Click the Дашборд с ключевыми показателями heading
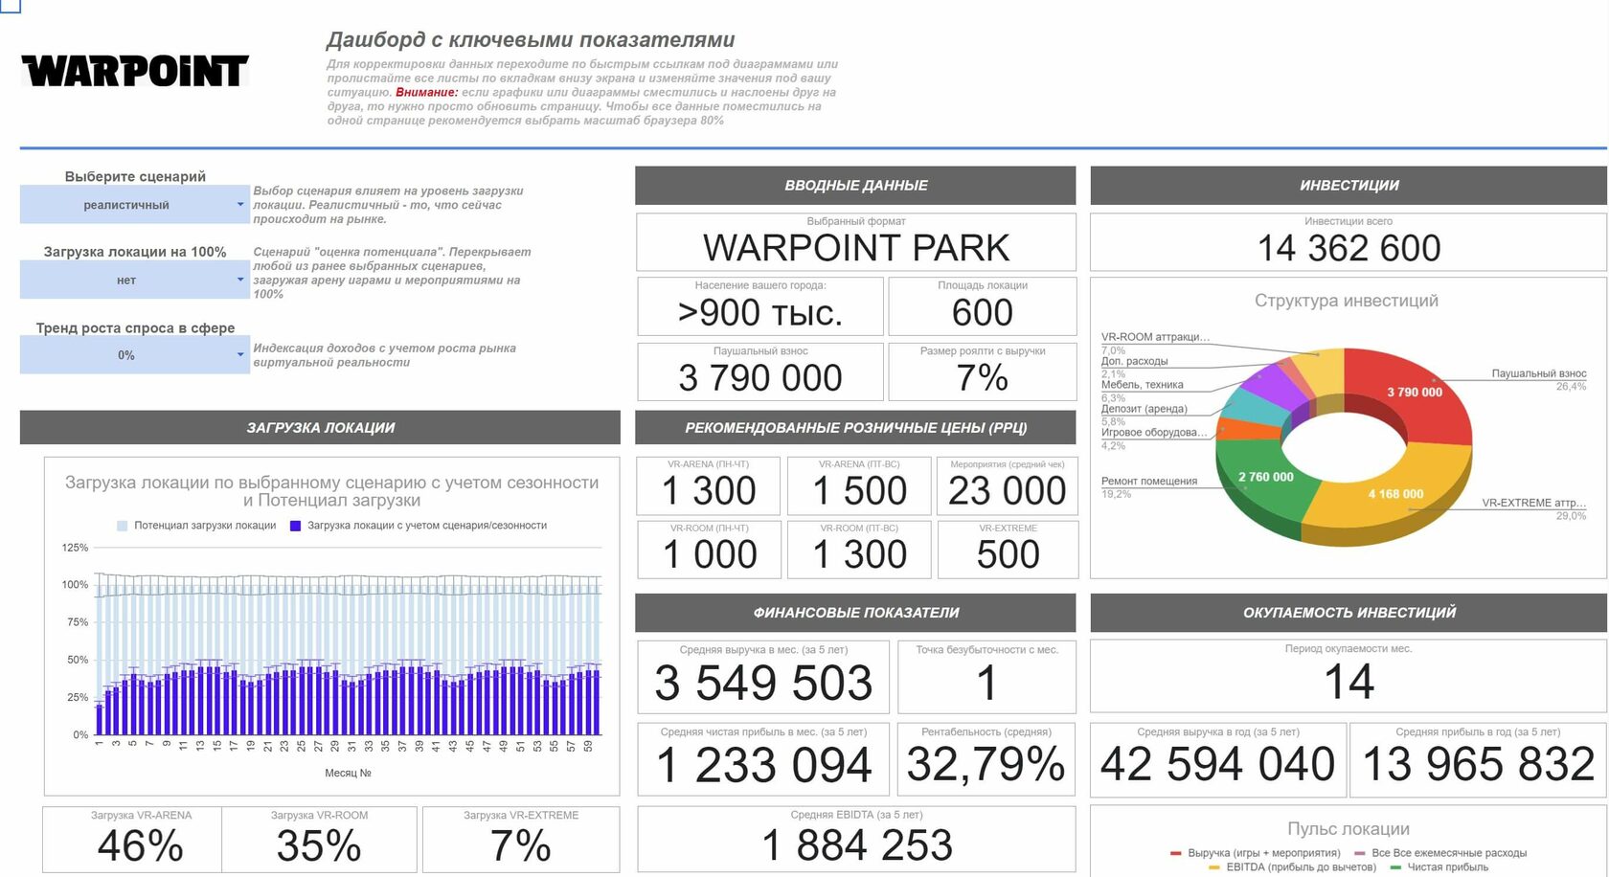This screenshot has height=877, width=1609. point(531,40)
